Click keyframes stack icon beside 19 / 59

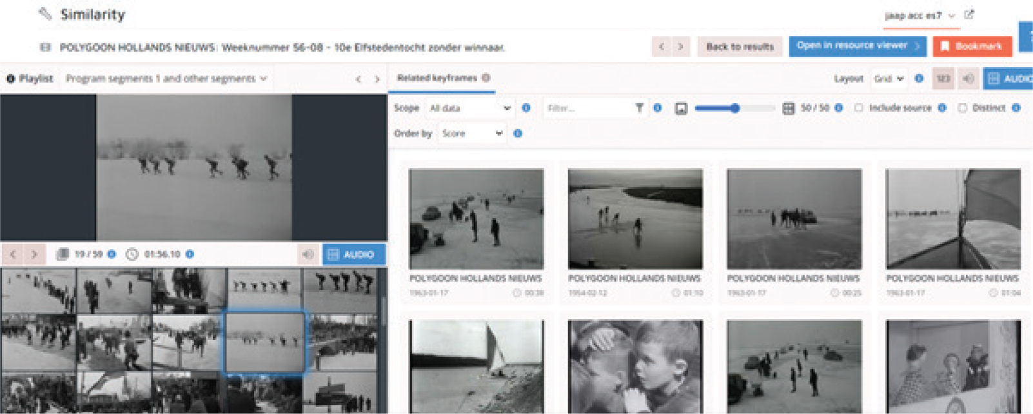click(63, 254)
